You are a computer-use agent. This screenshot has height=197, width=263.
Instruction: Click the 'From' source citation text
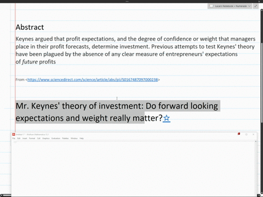click(20, 79)
